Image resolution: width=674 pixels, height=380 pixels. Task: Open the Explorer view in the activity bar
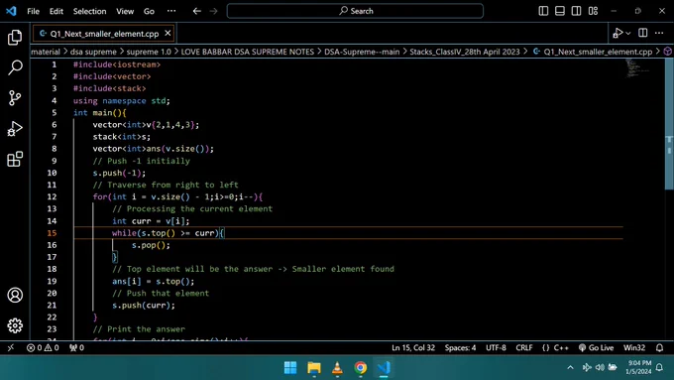coord(15,38)
